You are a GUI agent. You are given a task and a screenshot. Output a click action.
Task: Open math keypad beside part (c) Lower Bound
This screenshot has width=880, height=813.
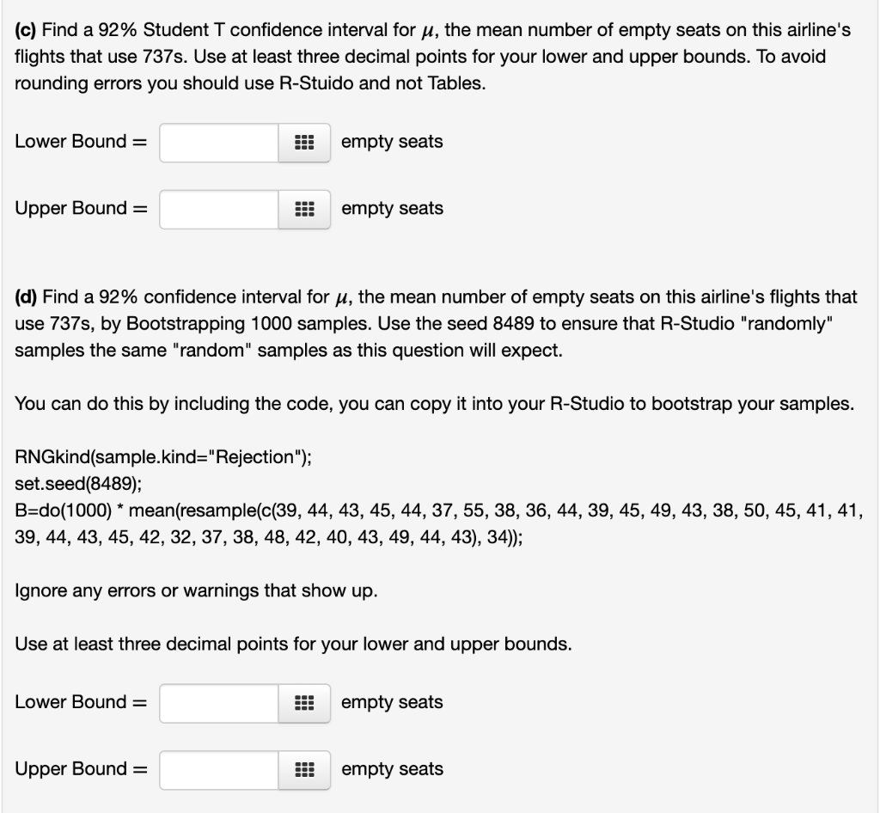[305, 143]
